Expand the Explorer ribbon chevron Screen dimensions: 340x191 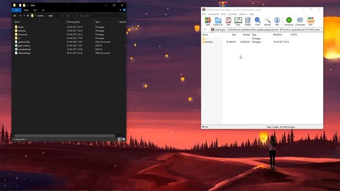pyautogui.click(x=121, y=10)
